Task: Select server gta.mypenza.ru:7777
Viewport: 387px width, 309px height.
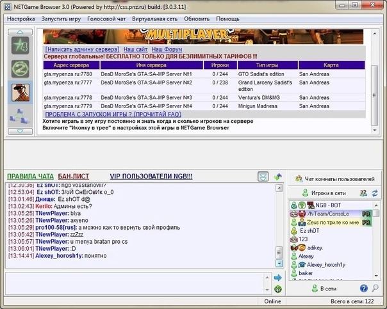Action: click(x=204, y=86)
